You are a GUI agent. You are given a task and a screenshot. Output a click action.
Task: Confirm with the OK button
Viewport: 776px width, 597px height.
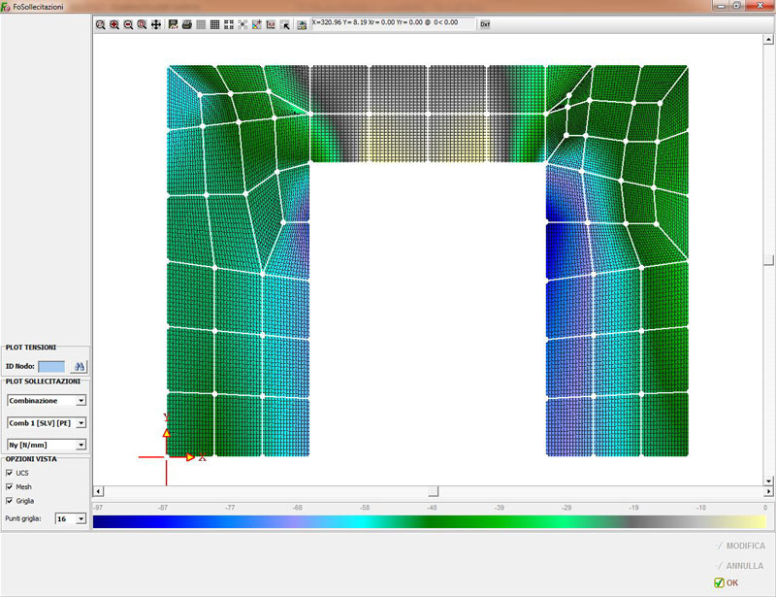pyautogui.click(x=726, y=582)
